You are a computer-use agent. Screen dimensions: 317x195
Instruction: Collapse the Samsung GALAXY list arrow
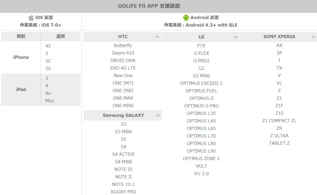158,115
